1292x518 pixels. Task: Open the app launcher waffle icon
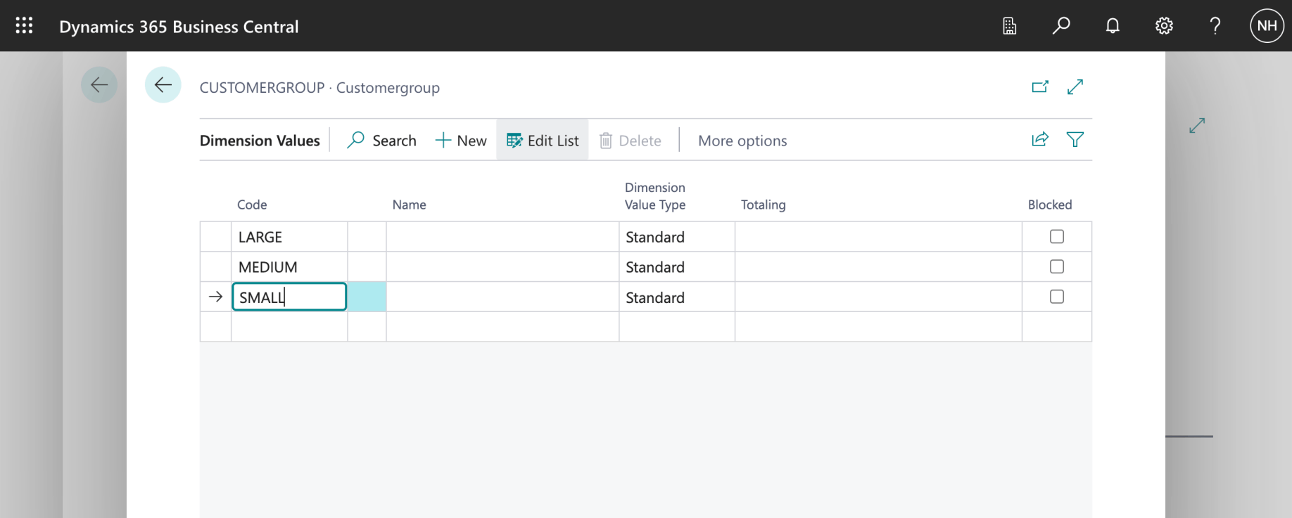(x=24, y=26)
